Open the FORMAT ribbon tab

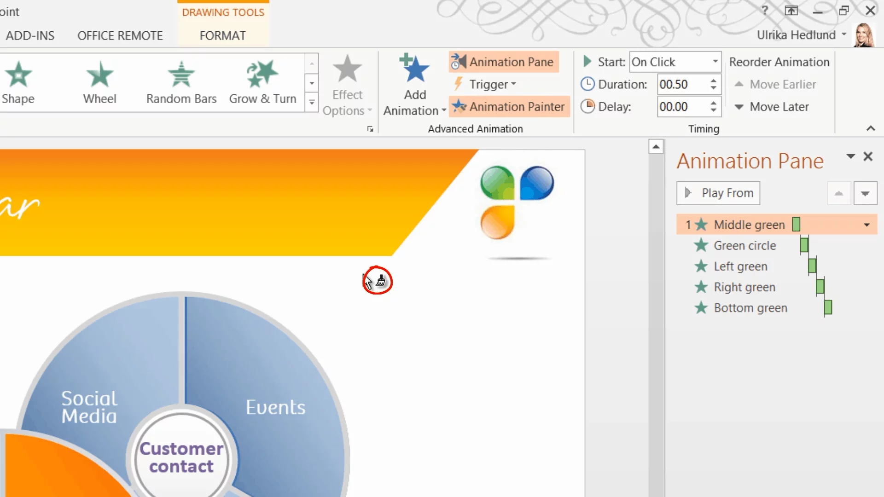coord(222,36)
